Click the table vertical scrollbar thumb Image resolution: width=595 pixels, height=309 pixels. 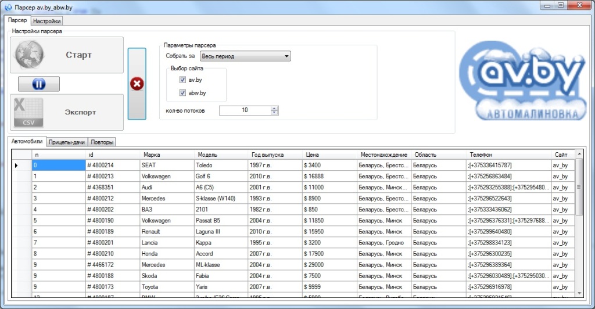[579, 187]
